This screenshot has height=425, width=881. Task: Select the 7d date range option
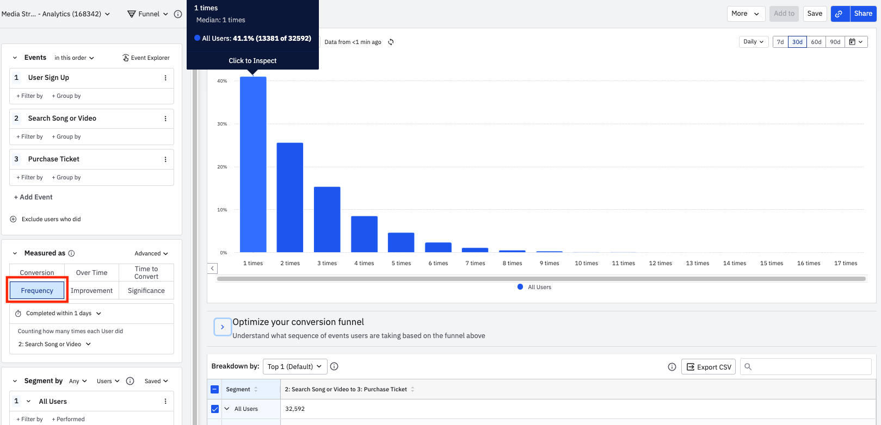(x=780, y=42)
